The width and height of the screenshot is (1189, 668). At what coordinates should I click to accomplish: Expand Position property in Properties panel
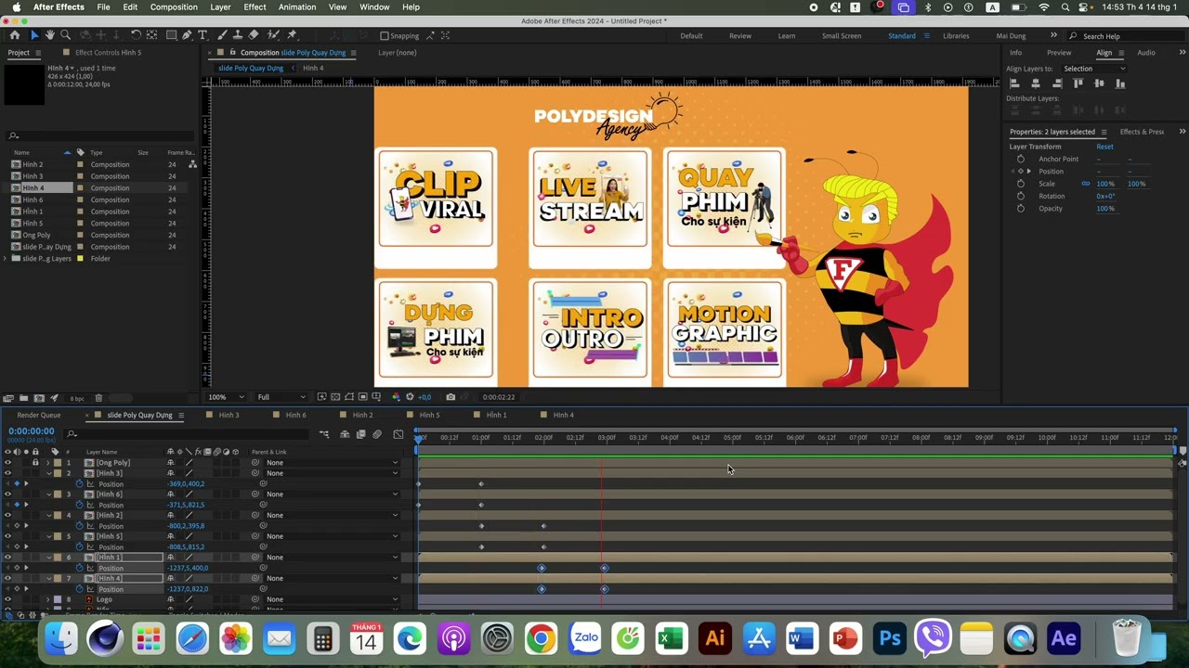click(1028, 172)
